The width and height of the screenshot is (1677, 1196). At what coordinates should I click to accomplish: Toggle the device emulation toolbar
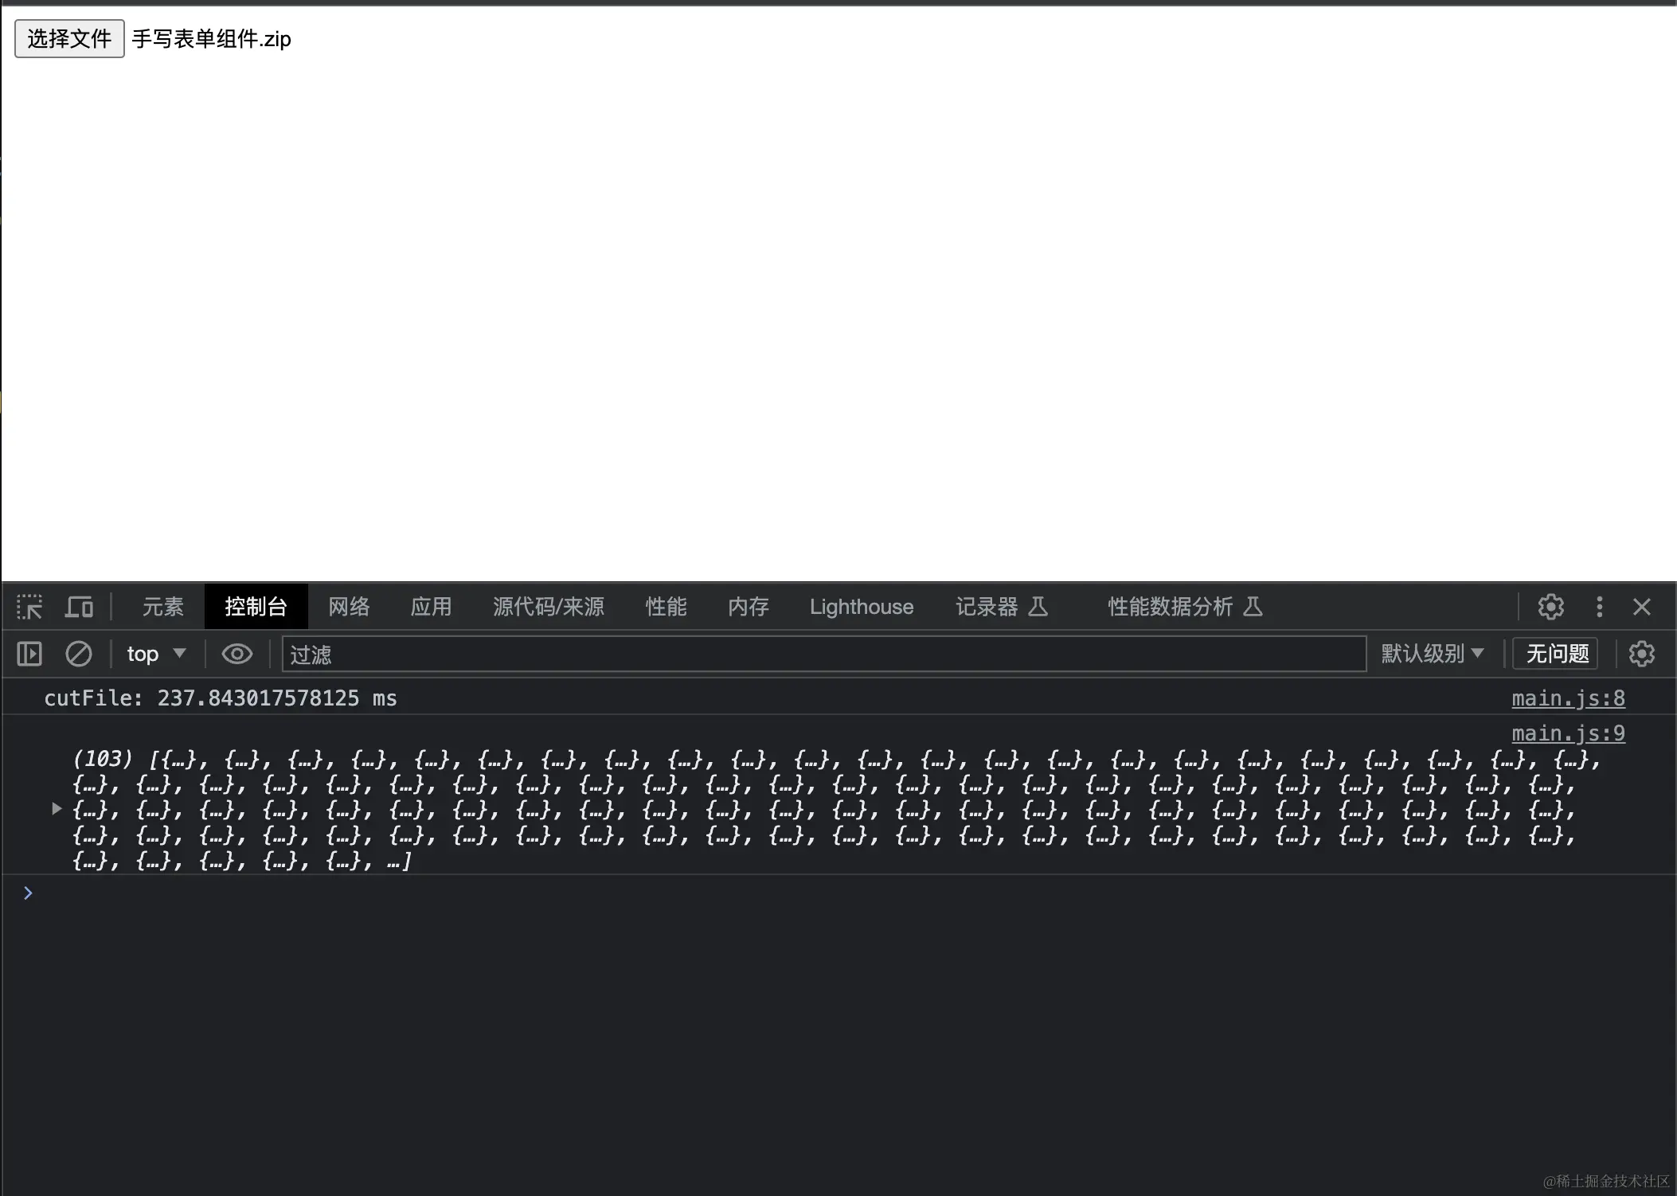(x=79, y=606)
